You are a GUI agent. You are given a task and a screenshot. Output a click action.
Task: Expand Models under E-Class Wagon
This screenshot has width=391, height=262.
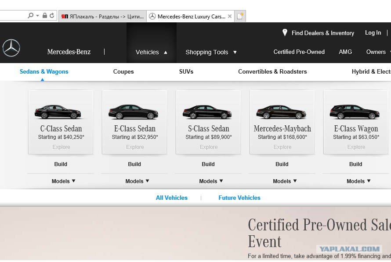point(358,181)
